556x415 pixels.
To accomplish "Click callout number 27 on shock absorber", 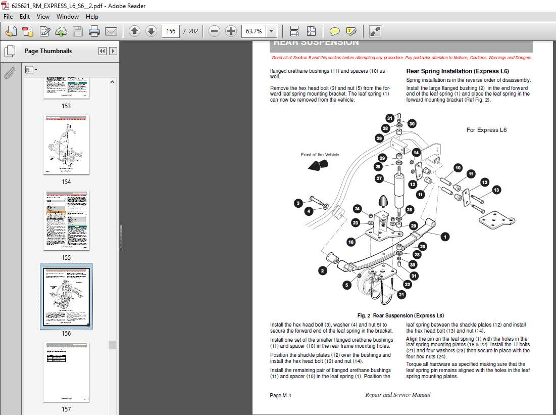I will click(x=379, y=178).
